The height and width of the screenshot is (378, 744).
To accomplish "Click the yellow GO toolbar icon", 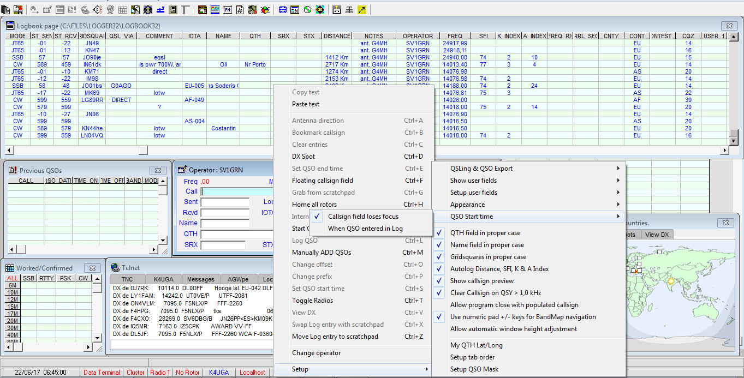I will (319, 9).
